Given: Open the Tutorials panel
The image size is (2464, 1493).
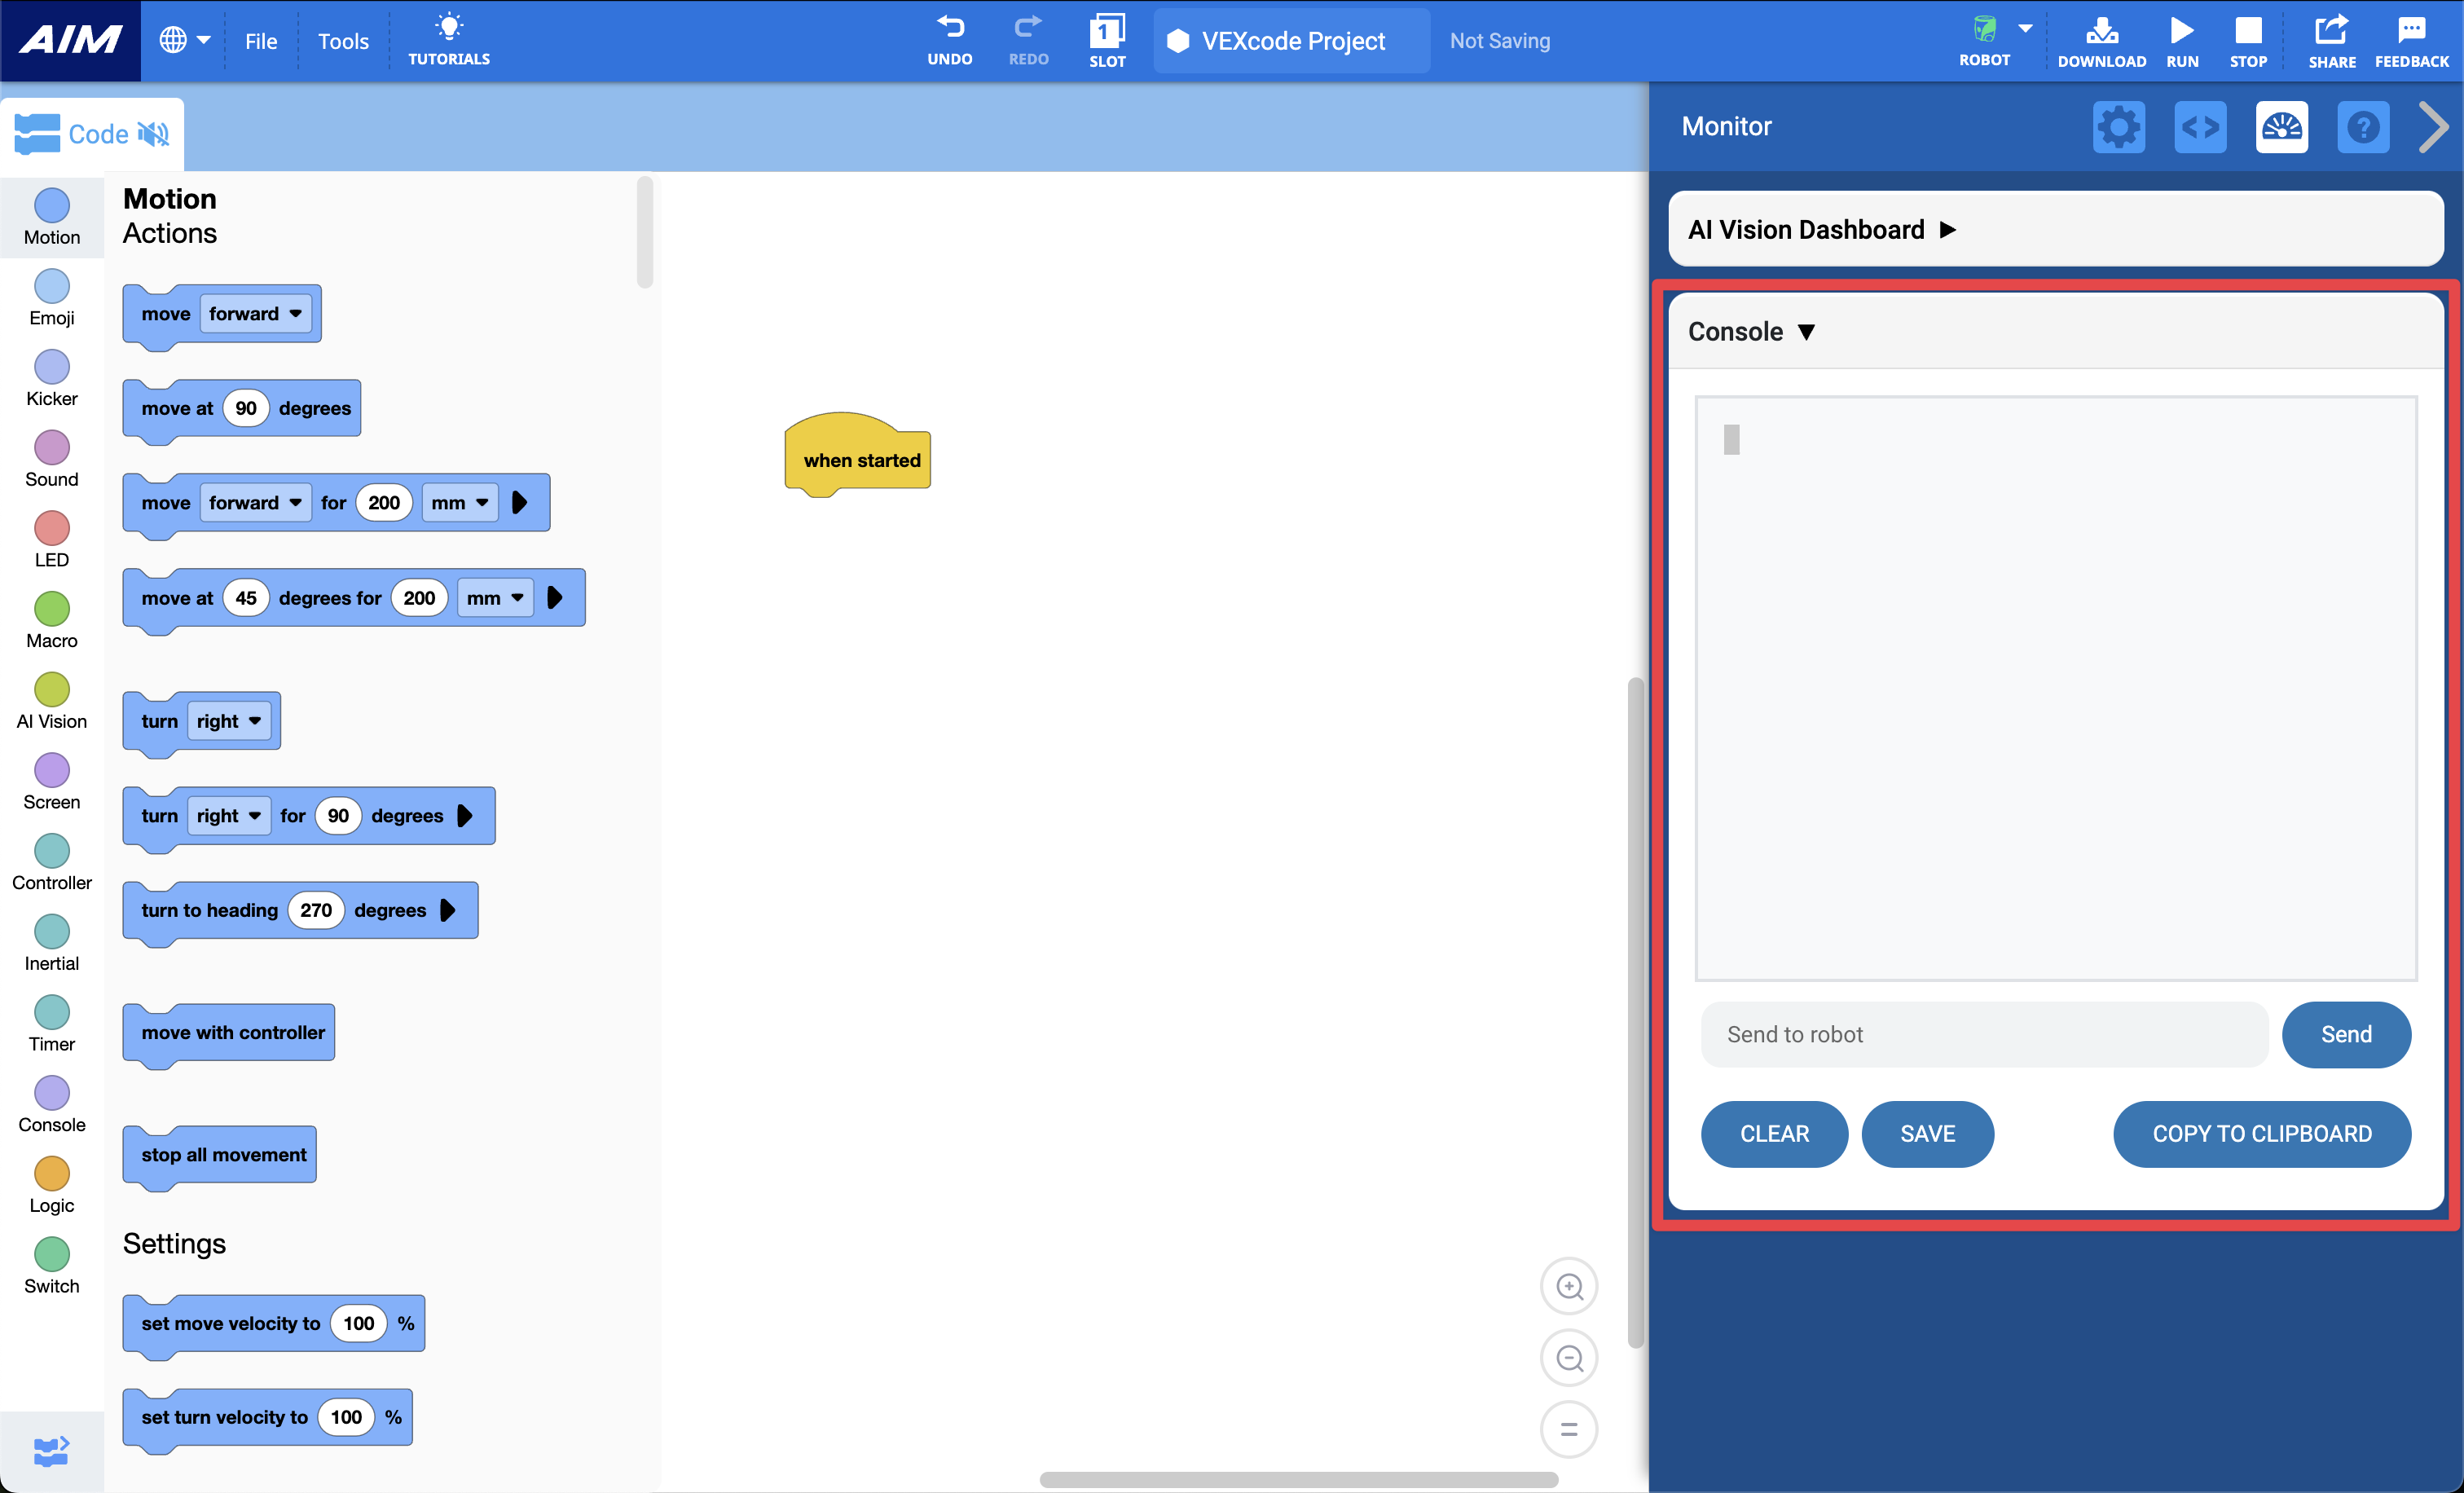Looking at the screenshot, I should (449, 40).
